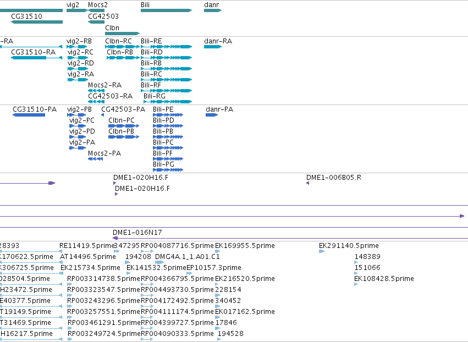
Task: Select the danr gene arrow
Action: click(213, 10)
